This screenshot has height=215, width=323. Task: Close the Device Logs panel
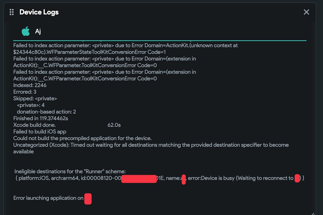pyautogui.click(x=306, y=12)
